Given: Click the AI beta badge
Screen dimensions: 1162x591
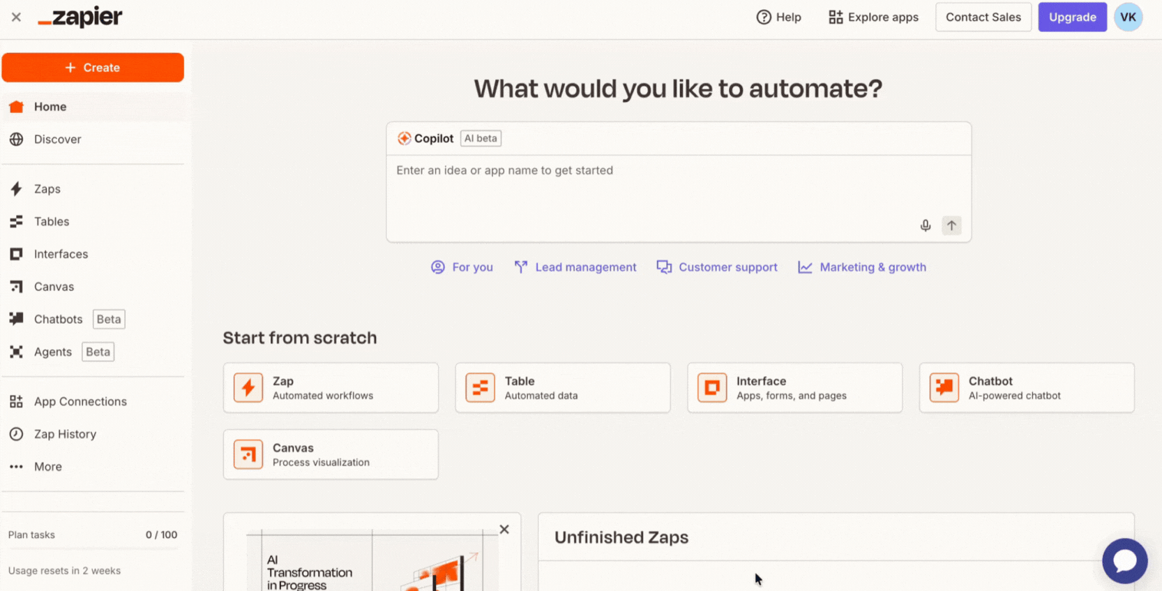Looking at the screenshot, I should 481,138.
